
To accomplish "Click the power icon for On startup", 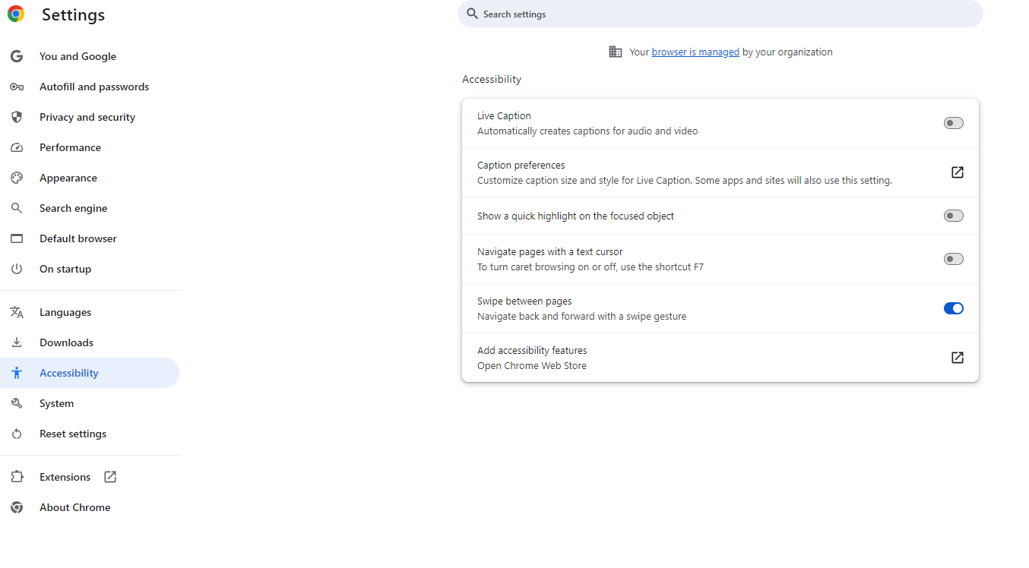I will 17,269.
